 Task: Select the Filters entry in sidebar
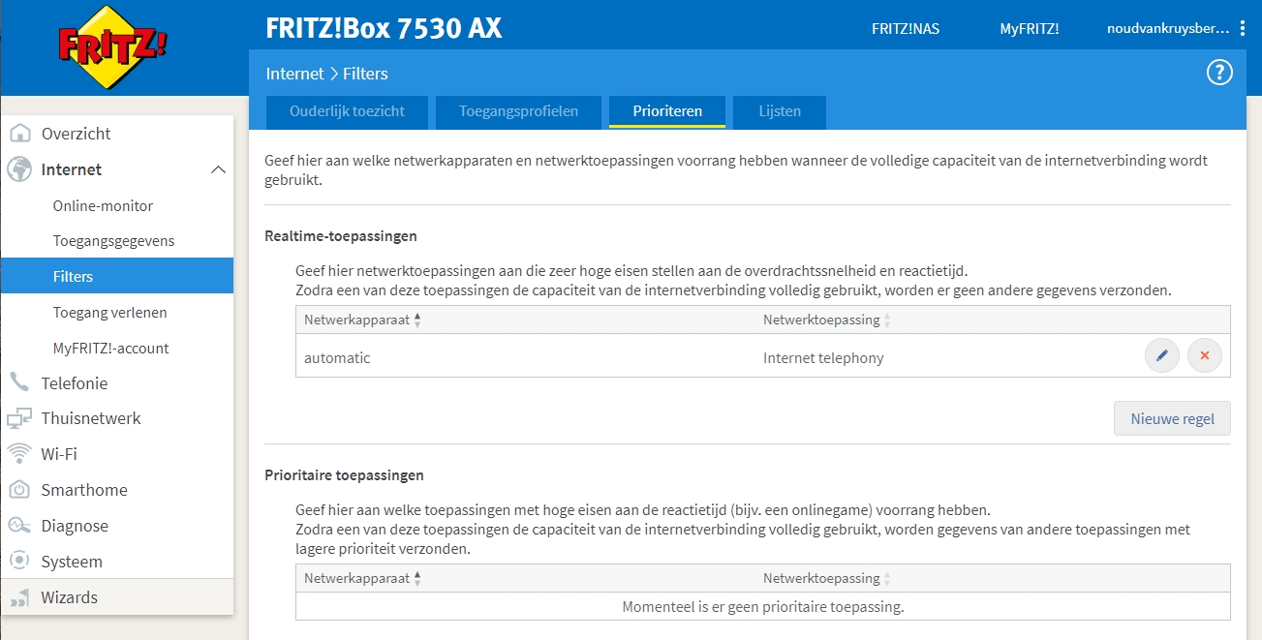pos(73,275)
